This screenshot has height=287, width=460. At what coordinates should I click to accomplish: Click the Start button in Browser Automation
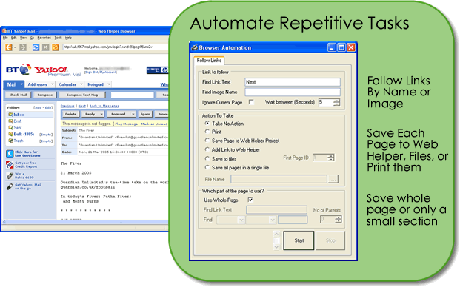(x=299, y=240)
